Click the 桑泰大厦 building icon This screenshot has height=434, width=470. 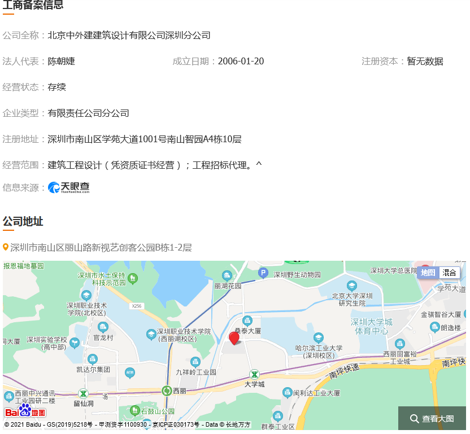coord(247,321)
